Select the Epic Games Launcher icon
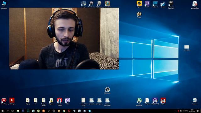 click(x=171, y=5)
